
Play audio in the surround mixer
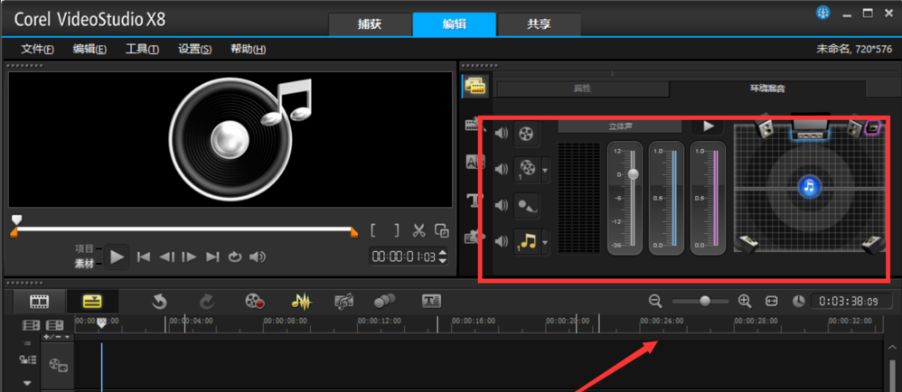pos(709,126)
